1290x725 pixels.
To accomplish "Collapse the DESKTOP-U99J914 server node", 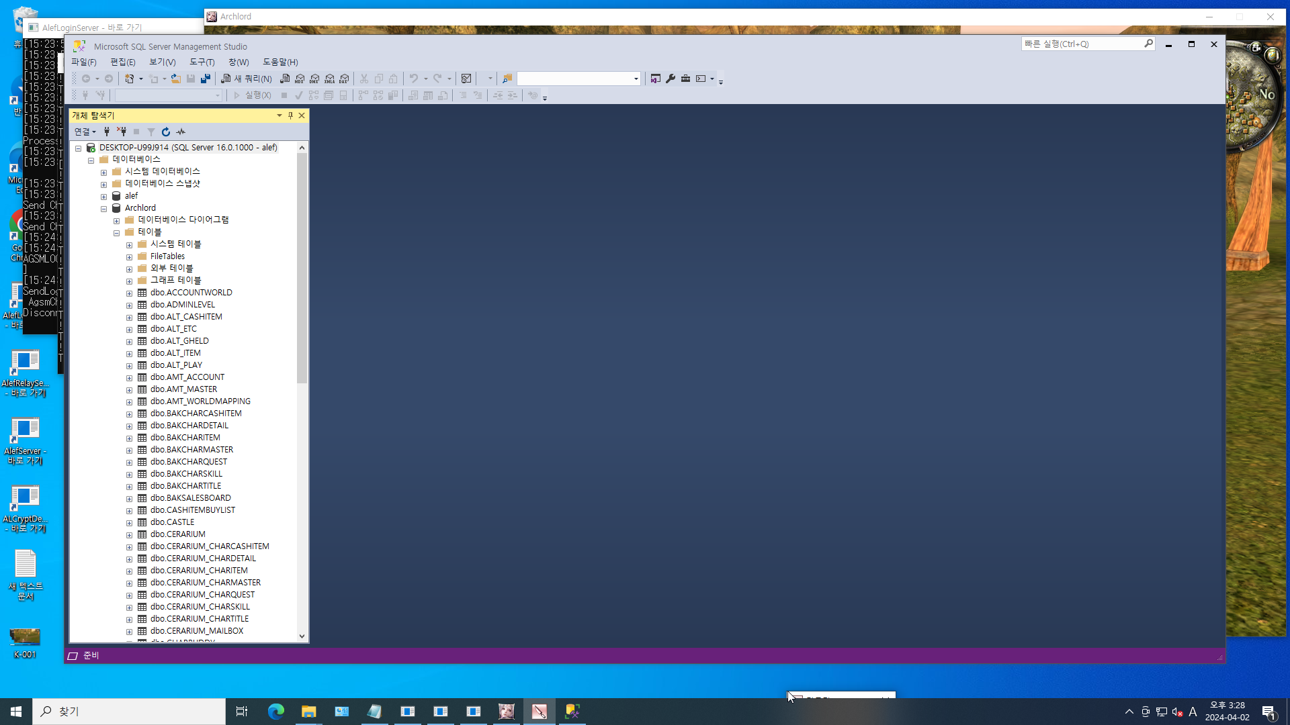I will [x=79, y=148].
